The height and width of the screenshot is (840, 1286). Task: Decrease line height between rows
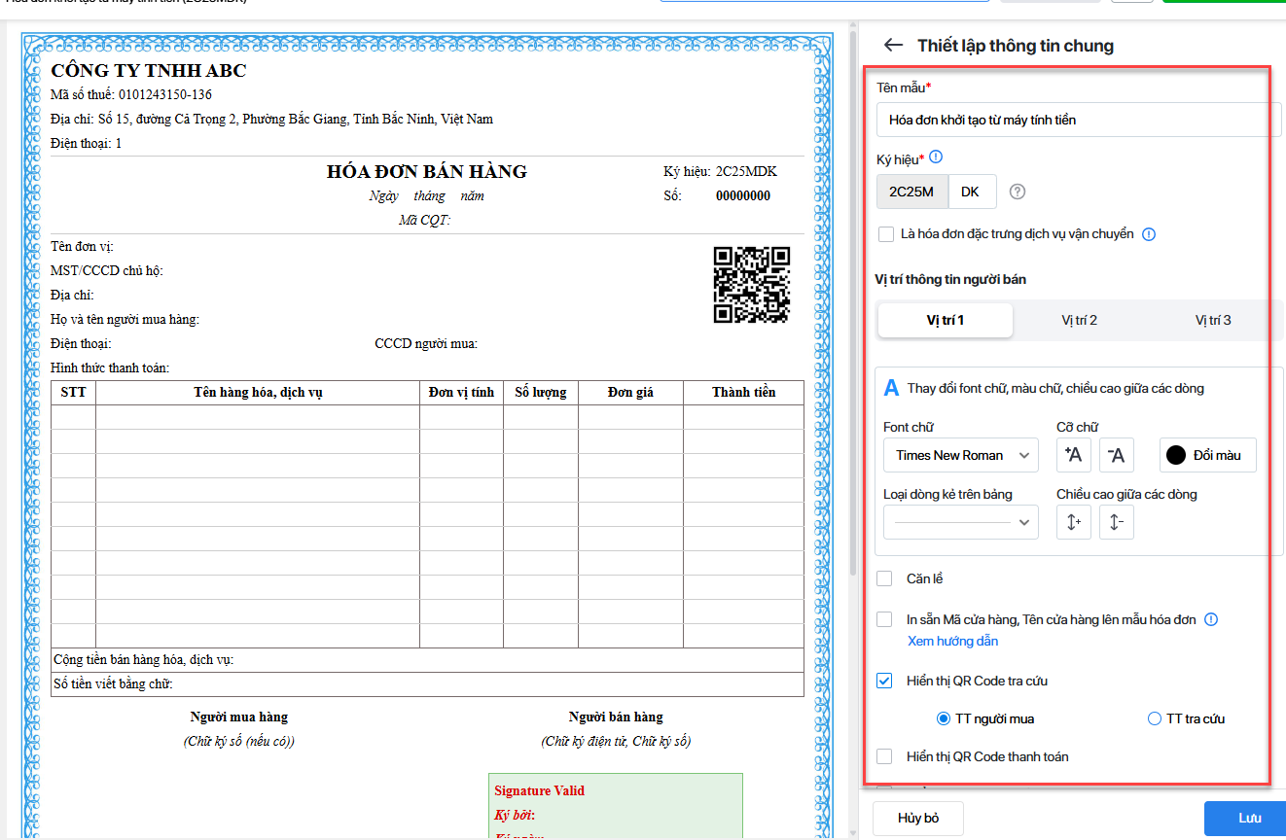click(x=1117, y=522)
